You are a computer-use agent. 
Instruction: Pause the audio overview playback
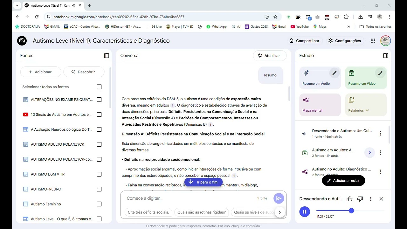point(305,212)
